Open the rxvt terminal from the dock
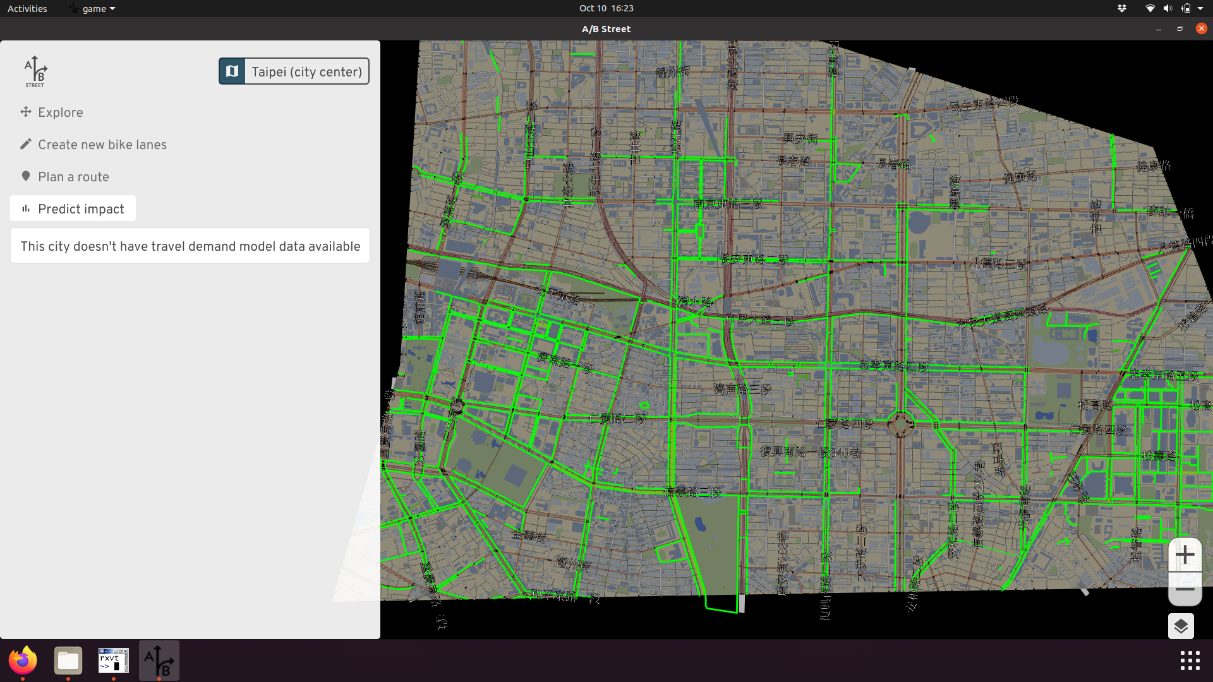This screenshot has width=1213, height=682. 114,661
